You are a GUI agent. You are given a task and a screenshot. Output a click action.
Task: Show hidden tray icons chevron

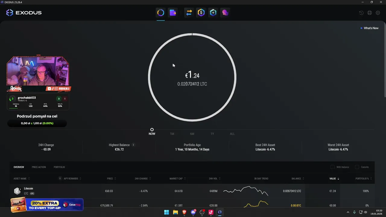(348, 212)
